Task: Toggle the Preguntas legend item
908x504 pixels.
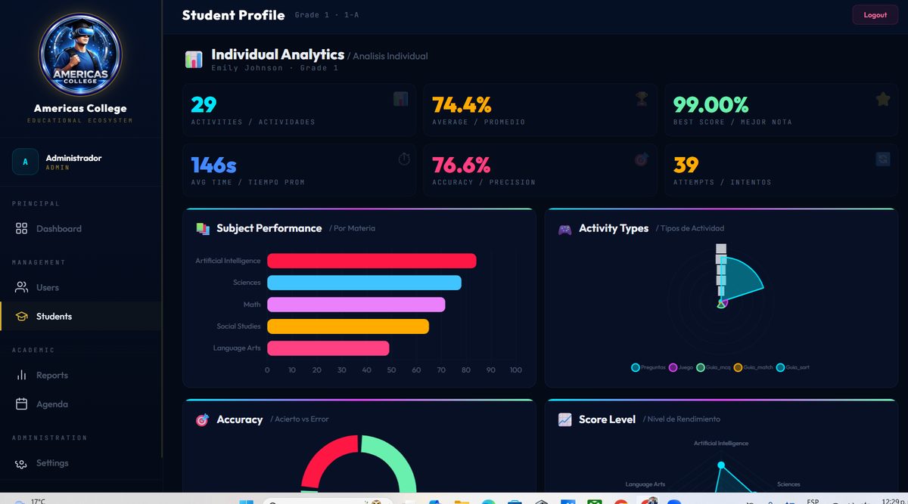Action: [x=648, y=367]
